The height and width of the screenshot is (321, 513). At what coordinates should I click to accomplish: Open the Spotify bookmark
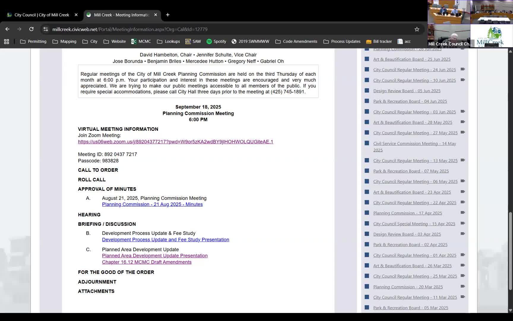tap(216, 42)
